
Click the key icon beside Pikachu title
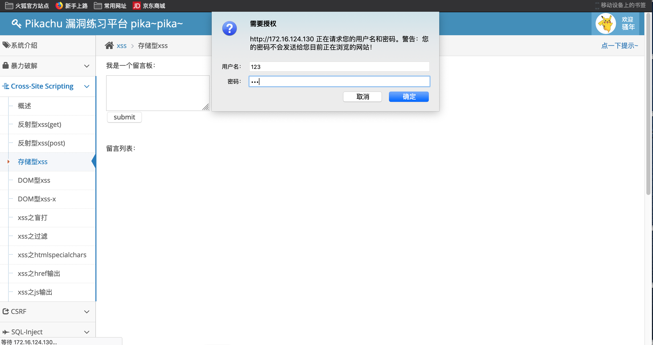pyautogui.click(x=16, y=24)
